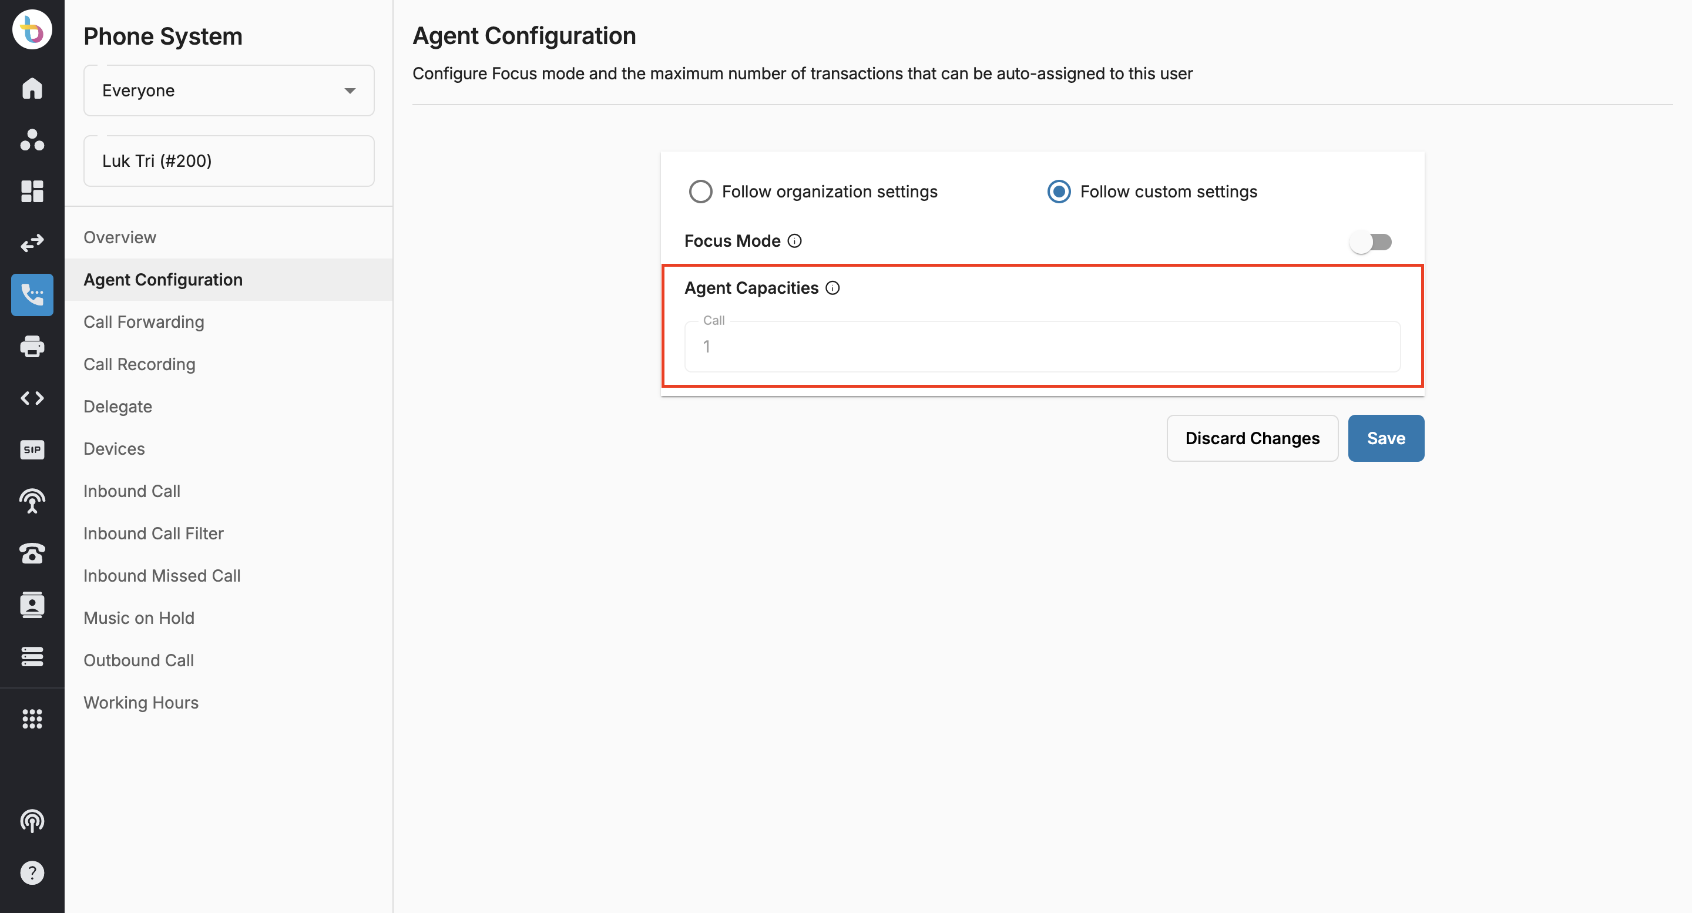
Task: Open the nine-dot apps grid icon
Action: tap(32, 719)
